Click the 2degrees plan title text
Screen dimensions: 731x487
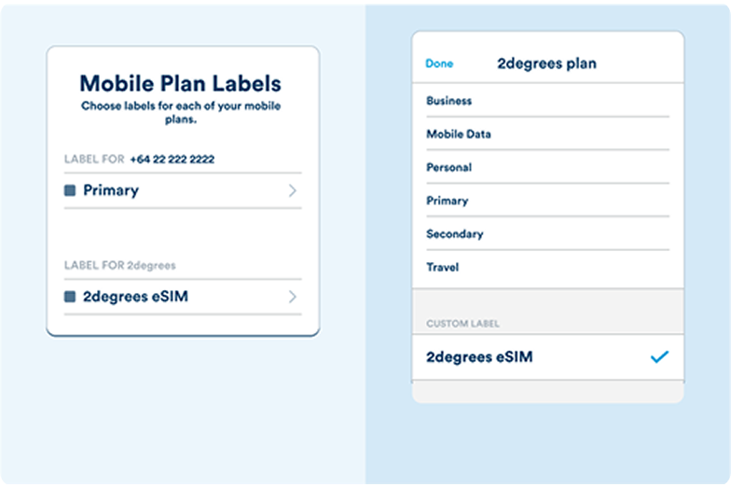547,63
